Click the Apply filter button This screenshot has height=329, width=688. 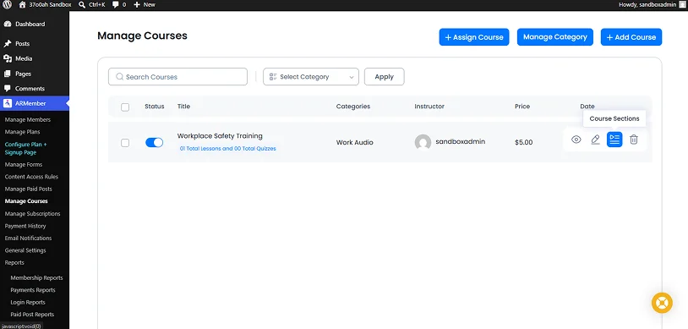point(384,77)
